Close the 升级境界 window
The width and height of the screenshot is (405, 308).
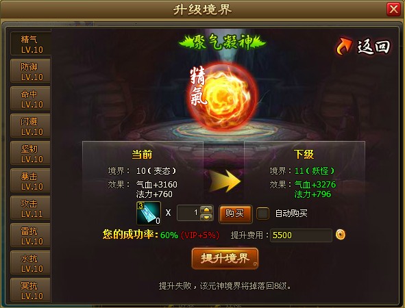point(393,10)
